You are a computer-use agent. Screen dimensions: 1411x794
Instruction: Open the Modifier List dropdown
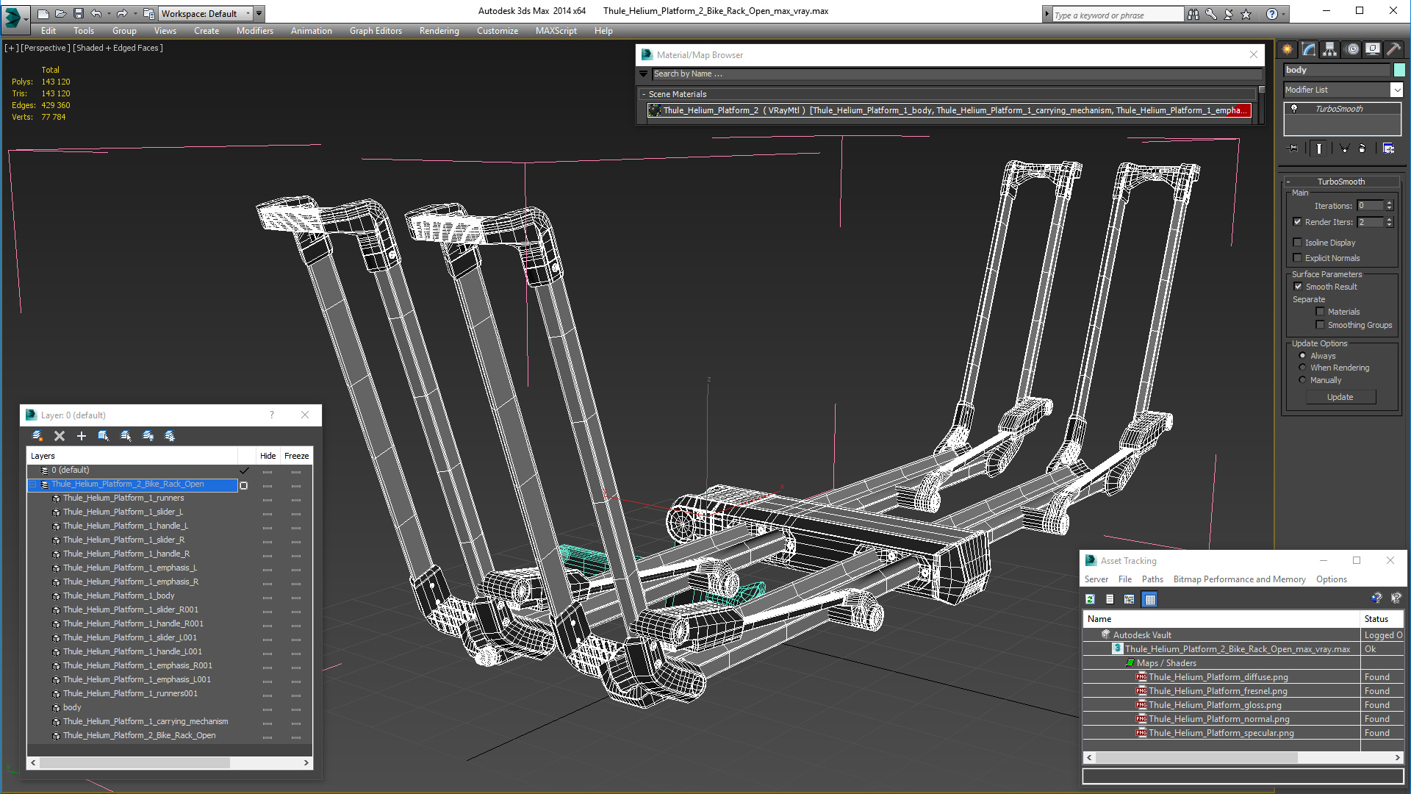pyautogui.click(x=1396, y=90)
